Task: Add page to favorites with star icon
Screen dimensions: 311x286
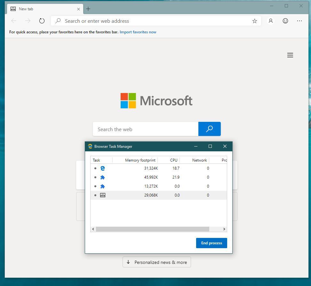Action: click(x=254, y=21)
